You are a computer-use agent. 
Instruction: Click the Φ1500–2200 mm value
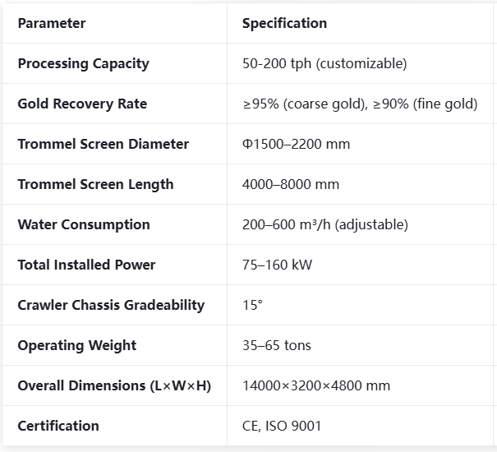pyautogui.click(x=296, y=144)
